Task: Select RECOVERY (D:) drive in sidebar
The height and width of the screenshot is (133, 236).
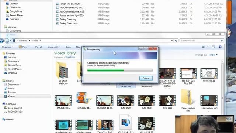Action: 15,112
